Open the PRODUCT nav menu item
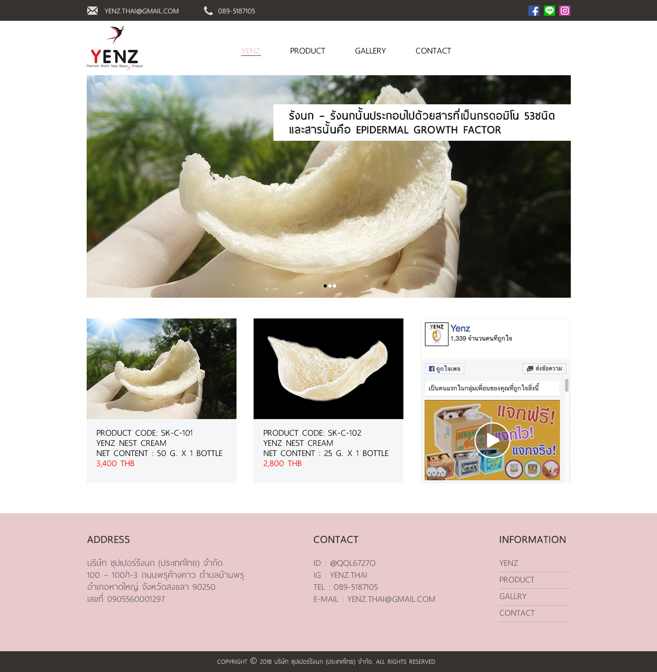The height and width of the screenshot is (672, 657). [308, 51]
